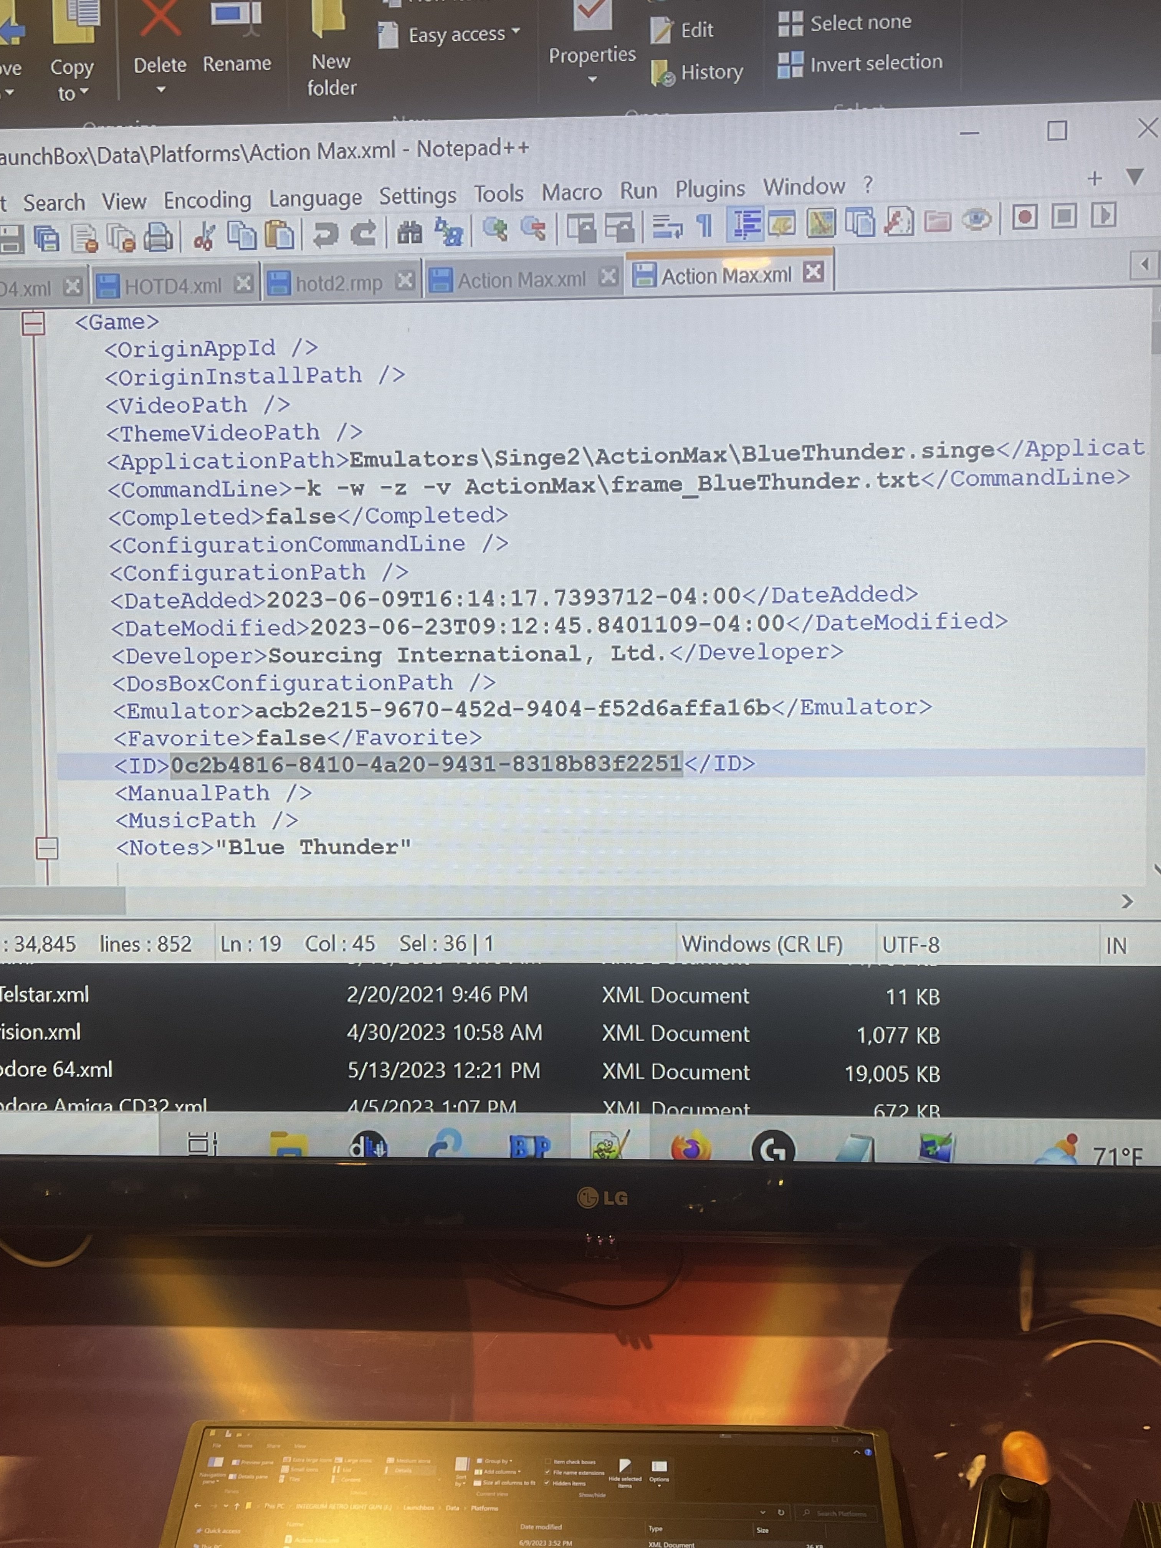Click the Cut scissors toolbar icon
This screenshot has width=1161, height=1548.
tap(204, 236)
